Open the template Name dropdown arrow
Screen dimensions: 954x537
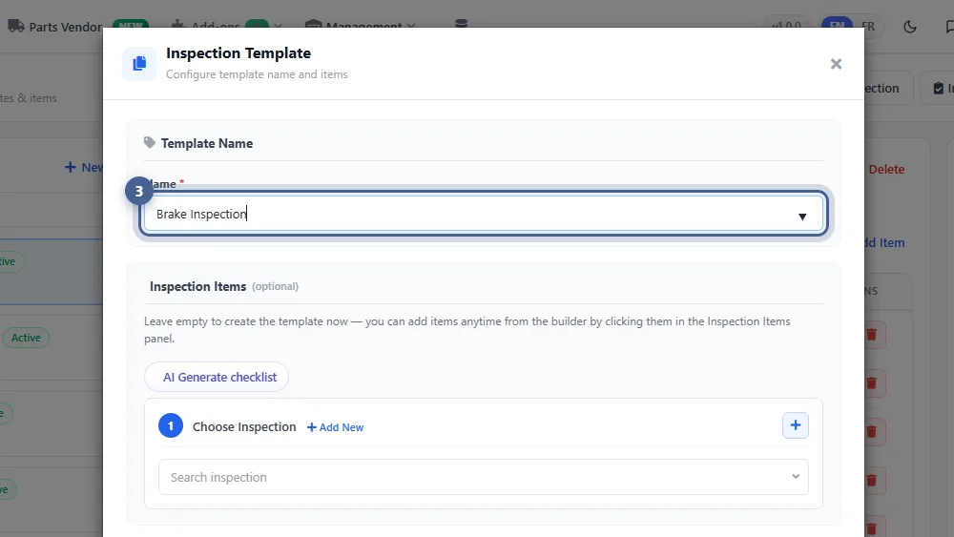[x=802, y=217]
